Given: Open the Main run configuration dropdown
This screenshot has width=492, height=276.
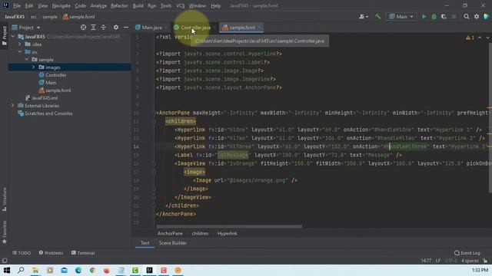Looking at the screenshot, I should [x=401, y=17].
